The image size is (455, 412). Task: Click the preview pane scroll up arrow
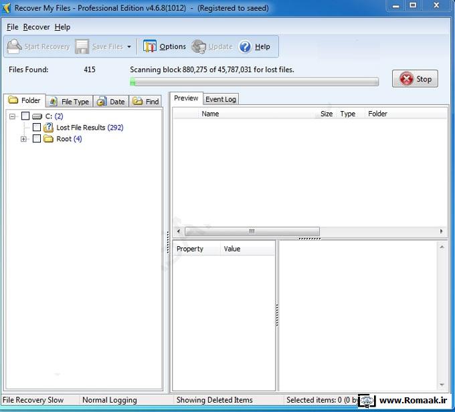point(442,247)
